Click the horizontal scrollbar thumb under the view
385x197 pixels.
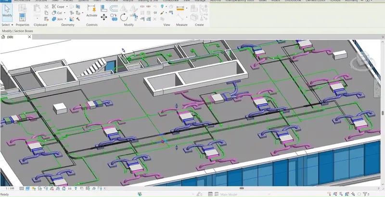point(242,188)
